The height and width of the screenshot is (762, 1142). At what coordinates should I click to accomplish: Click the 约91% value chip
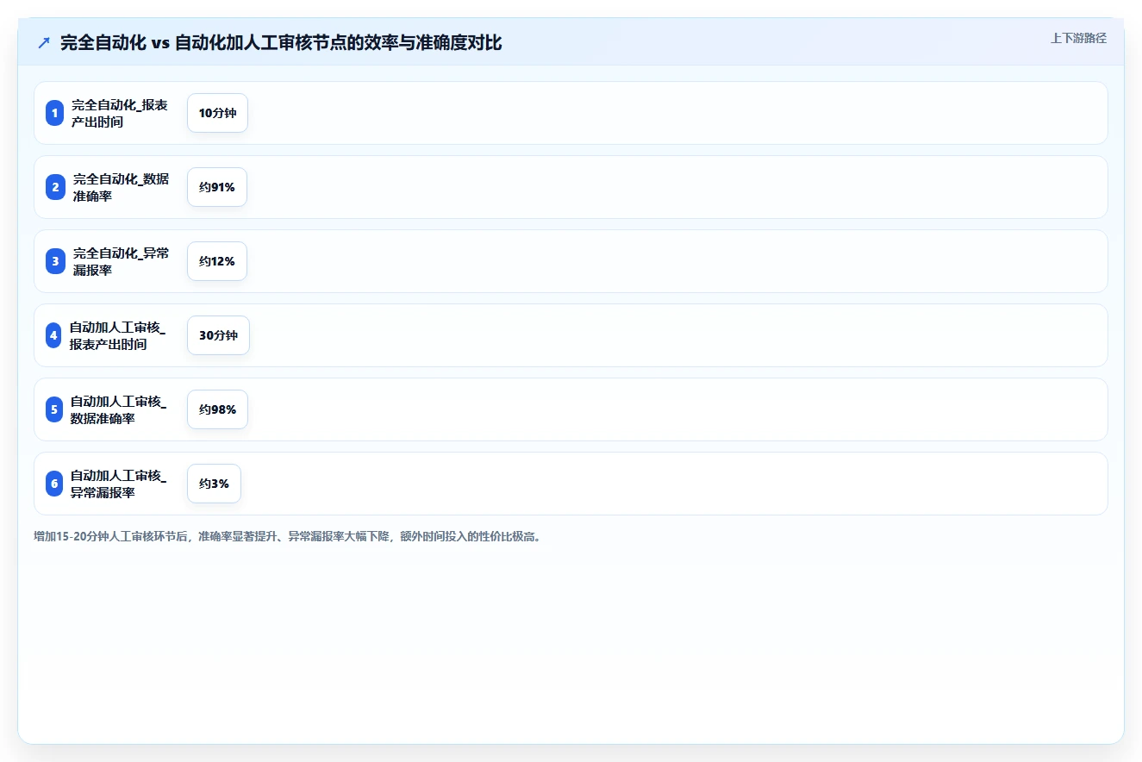[x=217, y=187]
